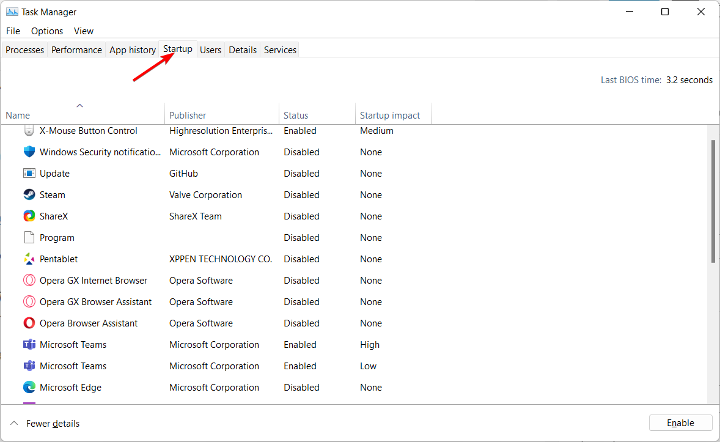Click the Teams icon with High impact
The image size is (720, 442).
(29, 345)
